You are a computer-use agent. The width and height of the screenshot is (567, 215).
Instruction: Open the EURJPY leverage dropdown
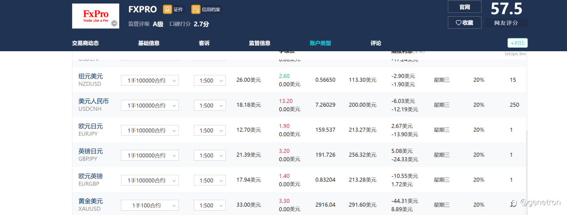point(210,130)
